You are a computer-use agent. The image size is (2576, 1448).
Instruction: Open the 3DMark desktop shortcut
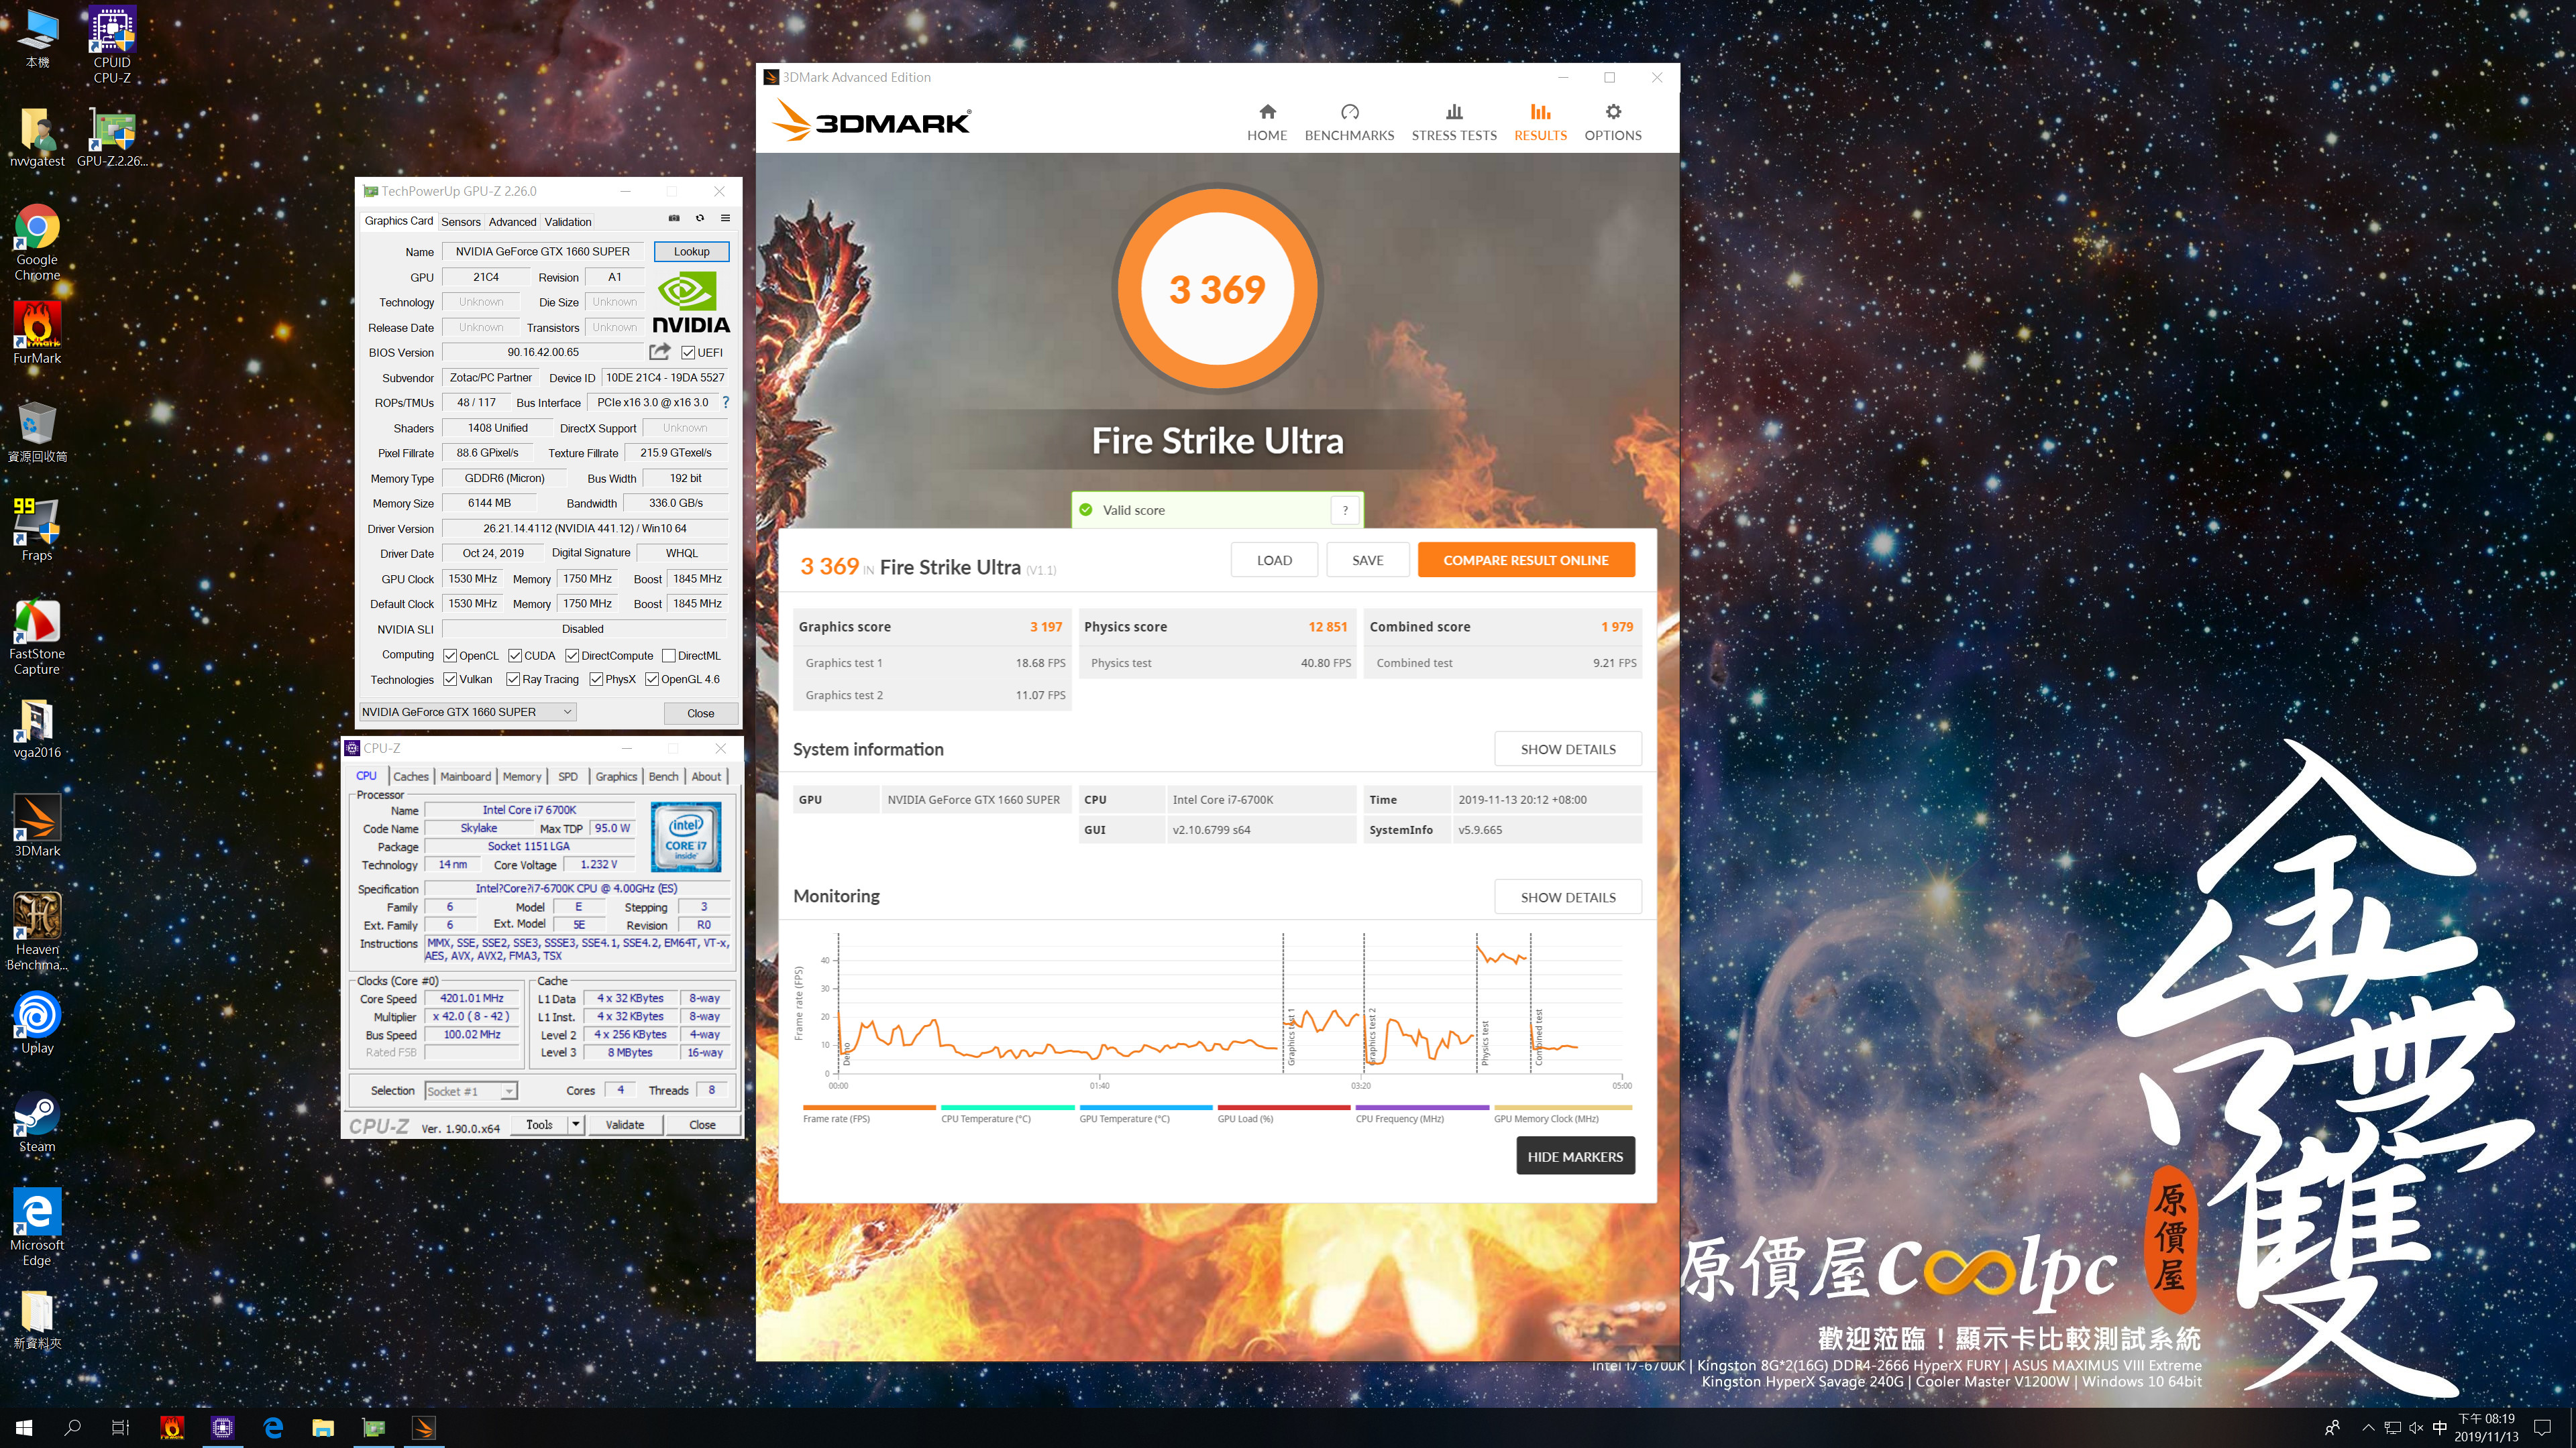point(37,827)
